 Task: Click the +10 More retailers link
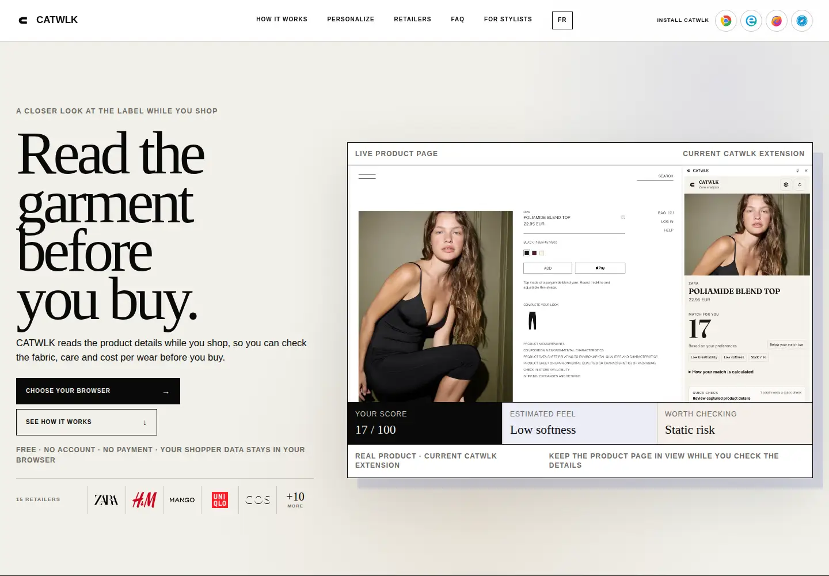(295, 499)
